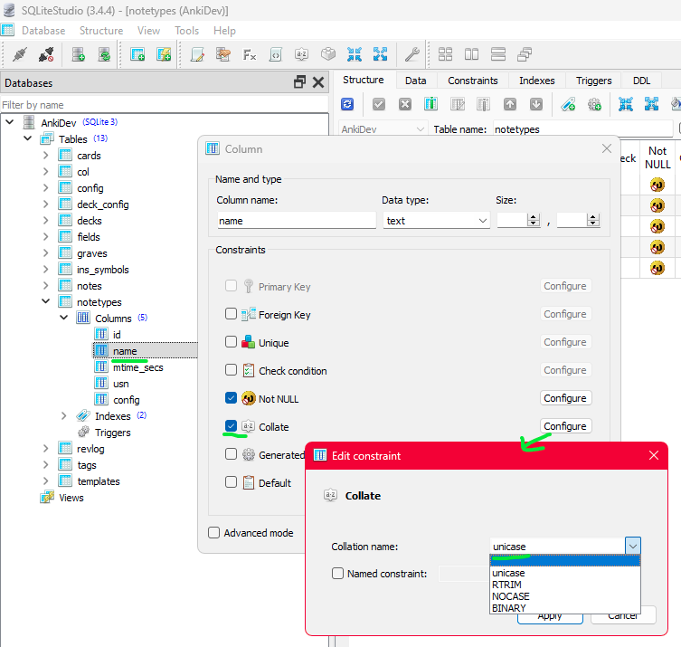
Task: Click Configure button for Not NULL
Action: pos(565,398)
